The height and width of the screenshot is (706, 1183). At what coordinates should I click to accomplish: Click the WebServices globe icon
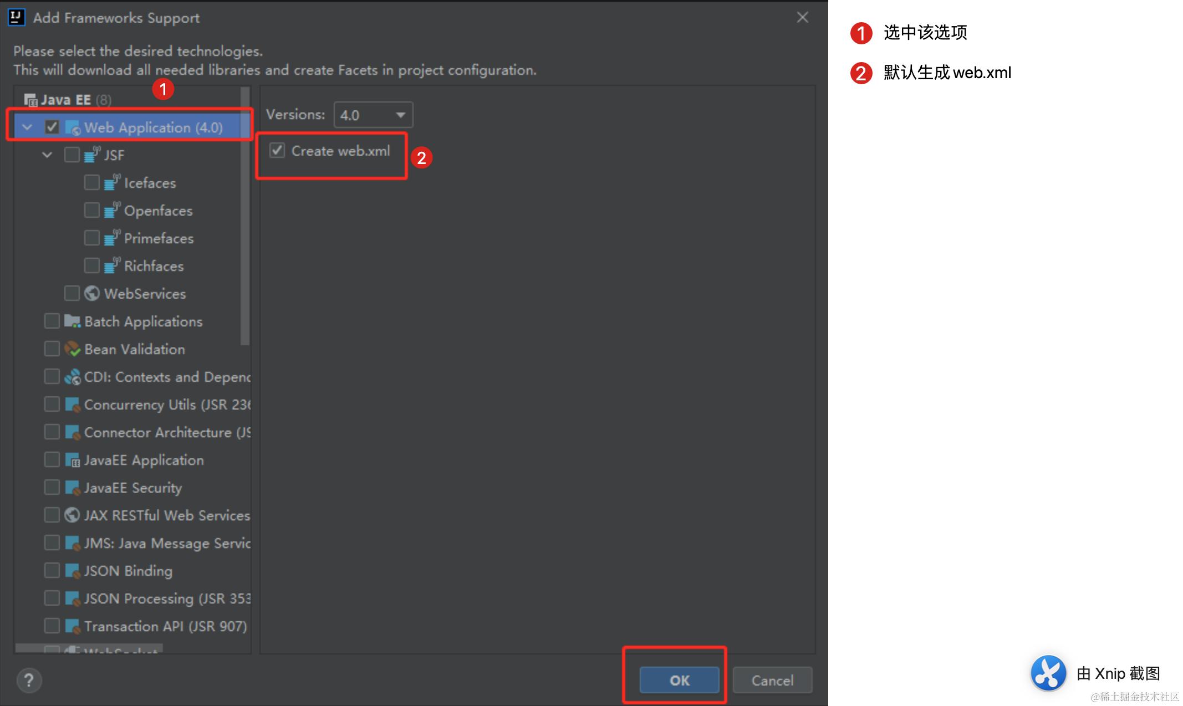click(92, 293)
